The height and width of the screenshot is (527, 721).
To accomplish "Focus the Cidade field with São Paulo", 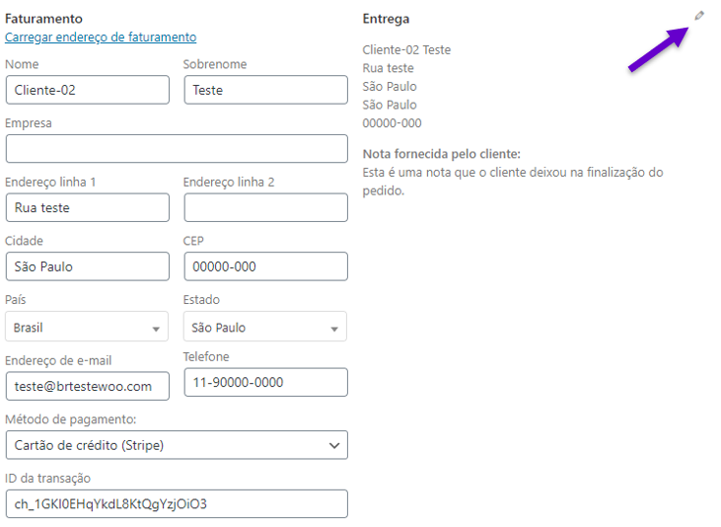I will (x=88, y=266).
